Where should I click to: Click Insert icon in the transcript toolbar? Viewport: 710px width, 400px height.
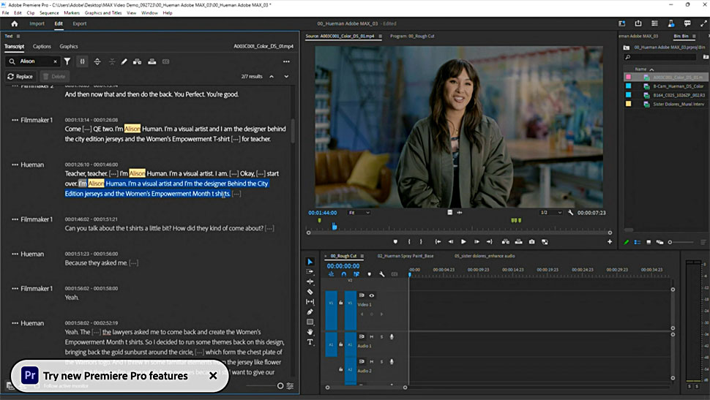(137, 61)
